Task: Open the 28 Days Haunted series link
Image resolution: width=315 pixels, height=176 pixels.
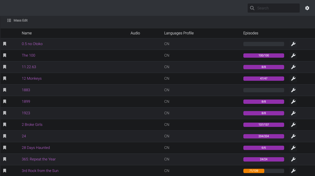Action: pyautogui.click(x=36, y=148)
